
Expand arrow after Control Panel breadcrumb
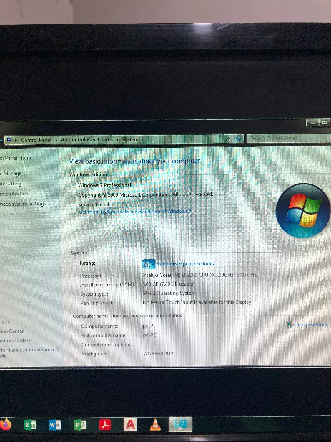click(56, 140)
